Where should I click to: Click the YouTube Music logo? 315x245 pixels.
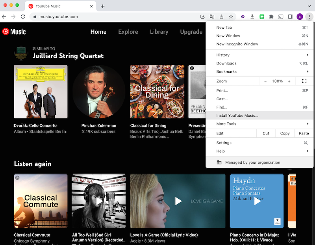pos(14,32)
